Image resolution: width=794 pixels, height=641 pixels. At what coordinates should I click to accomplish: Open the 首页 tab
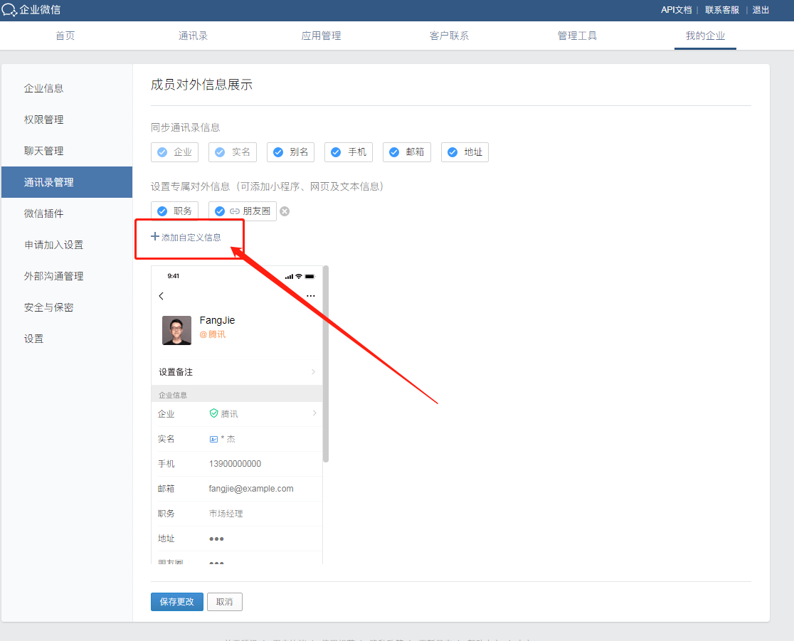pos(65,36)
